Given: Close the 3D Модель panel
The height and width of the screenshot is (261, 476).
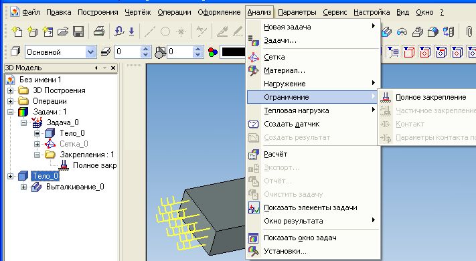Looking at the screenshot, I should point(113,68).
